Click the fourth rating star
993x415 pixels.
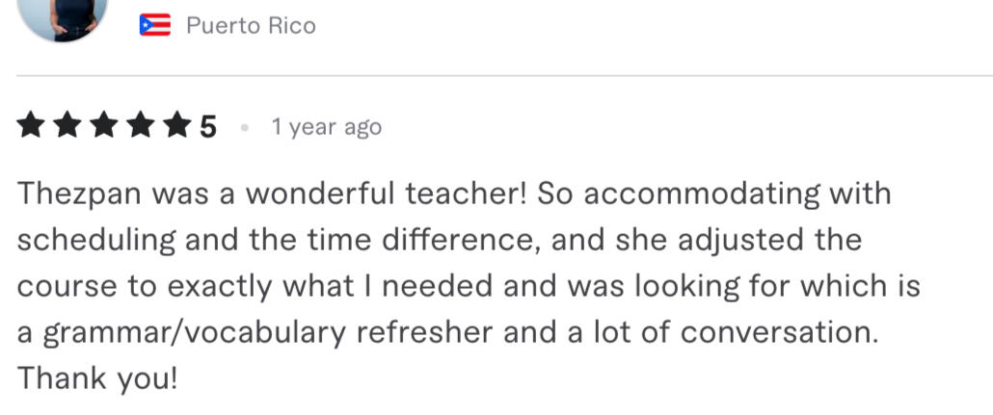pyautogui.click(x=140, y=127)
